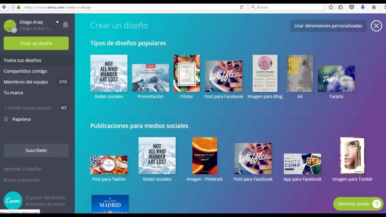Click the Pocket shield icon
Viewport: 386px width, 217px height.
[352, 7]
